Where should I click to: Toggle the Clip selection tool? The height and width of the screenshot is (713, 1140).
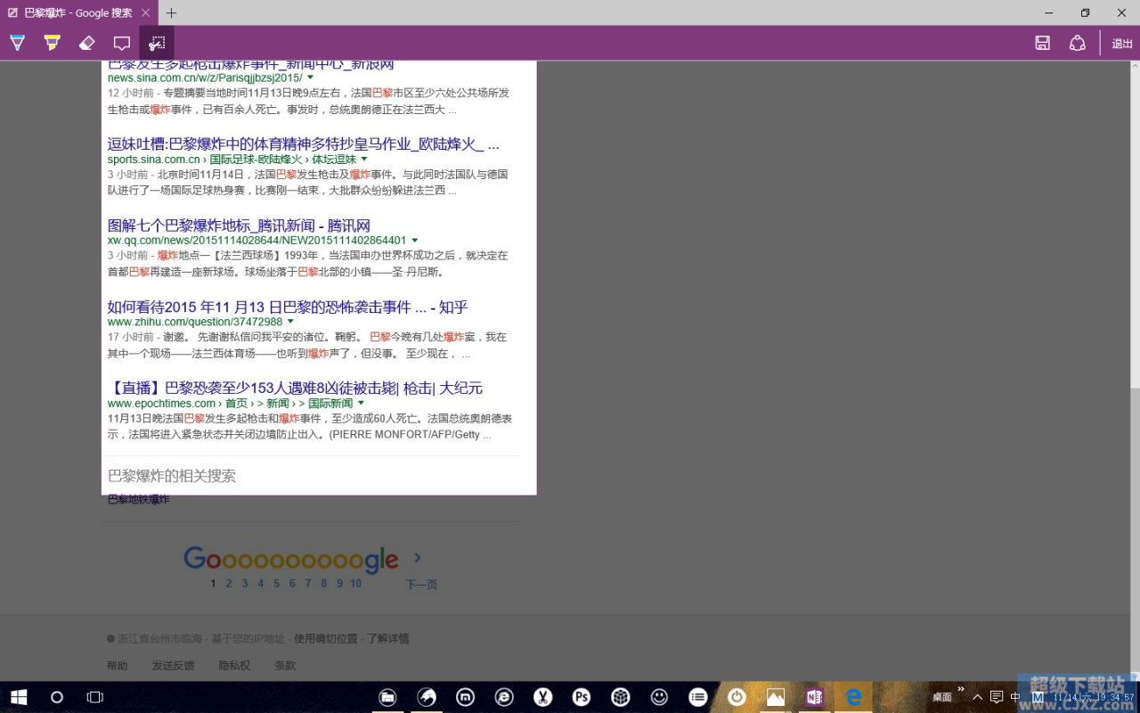click(x=157, y=43)
